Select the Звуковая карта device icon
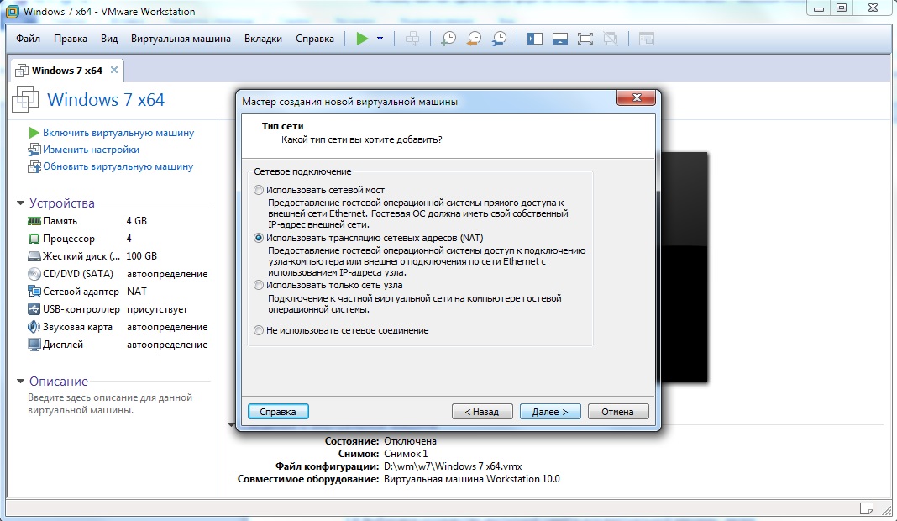 click(34, 327)
